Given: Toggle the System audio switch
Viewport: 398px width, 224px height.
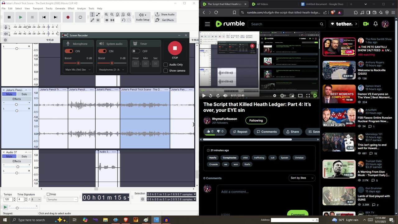Looking at the screenshot, I should [x=102, y=51].
